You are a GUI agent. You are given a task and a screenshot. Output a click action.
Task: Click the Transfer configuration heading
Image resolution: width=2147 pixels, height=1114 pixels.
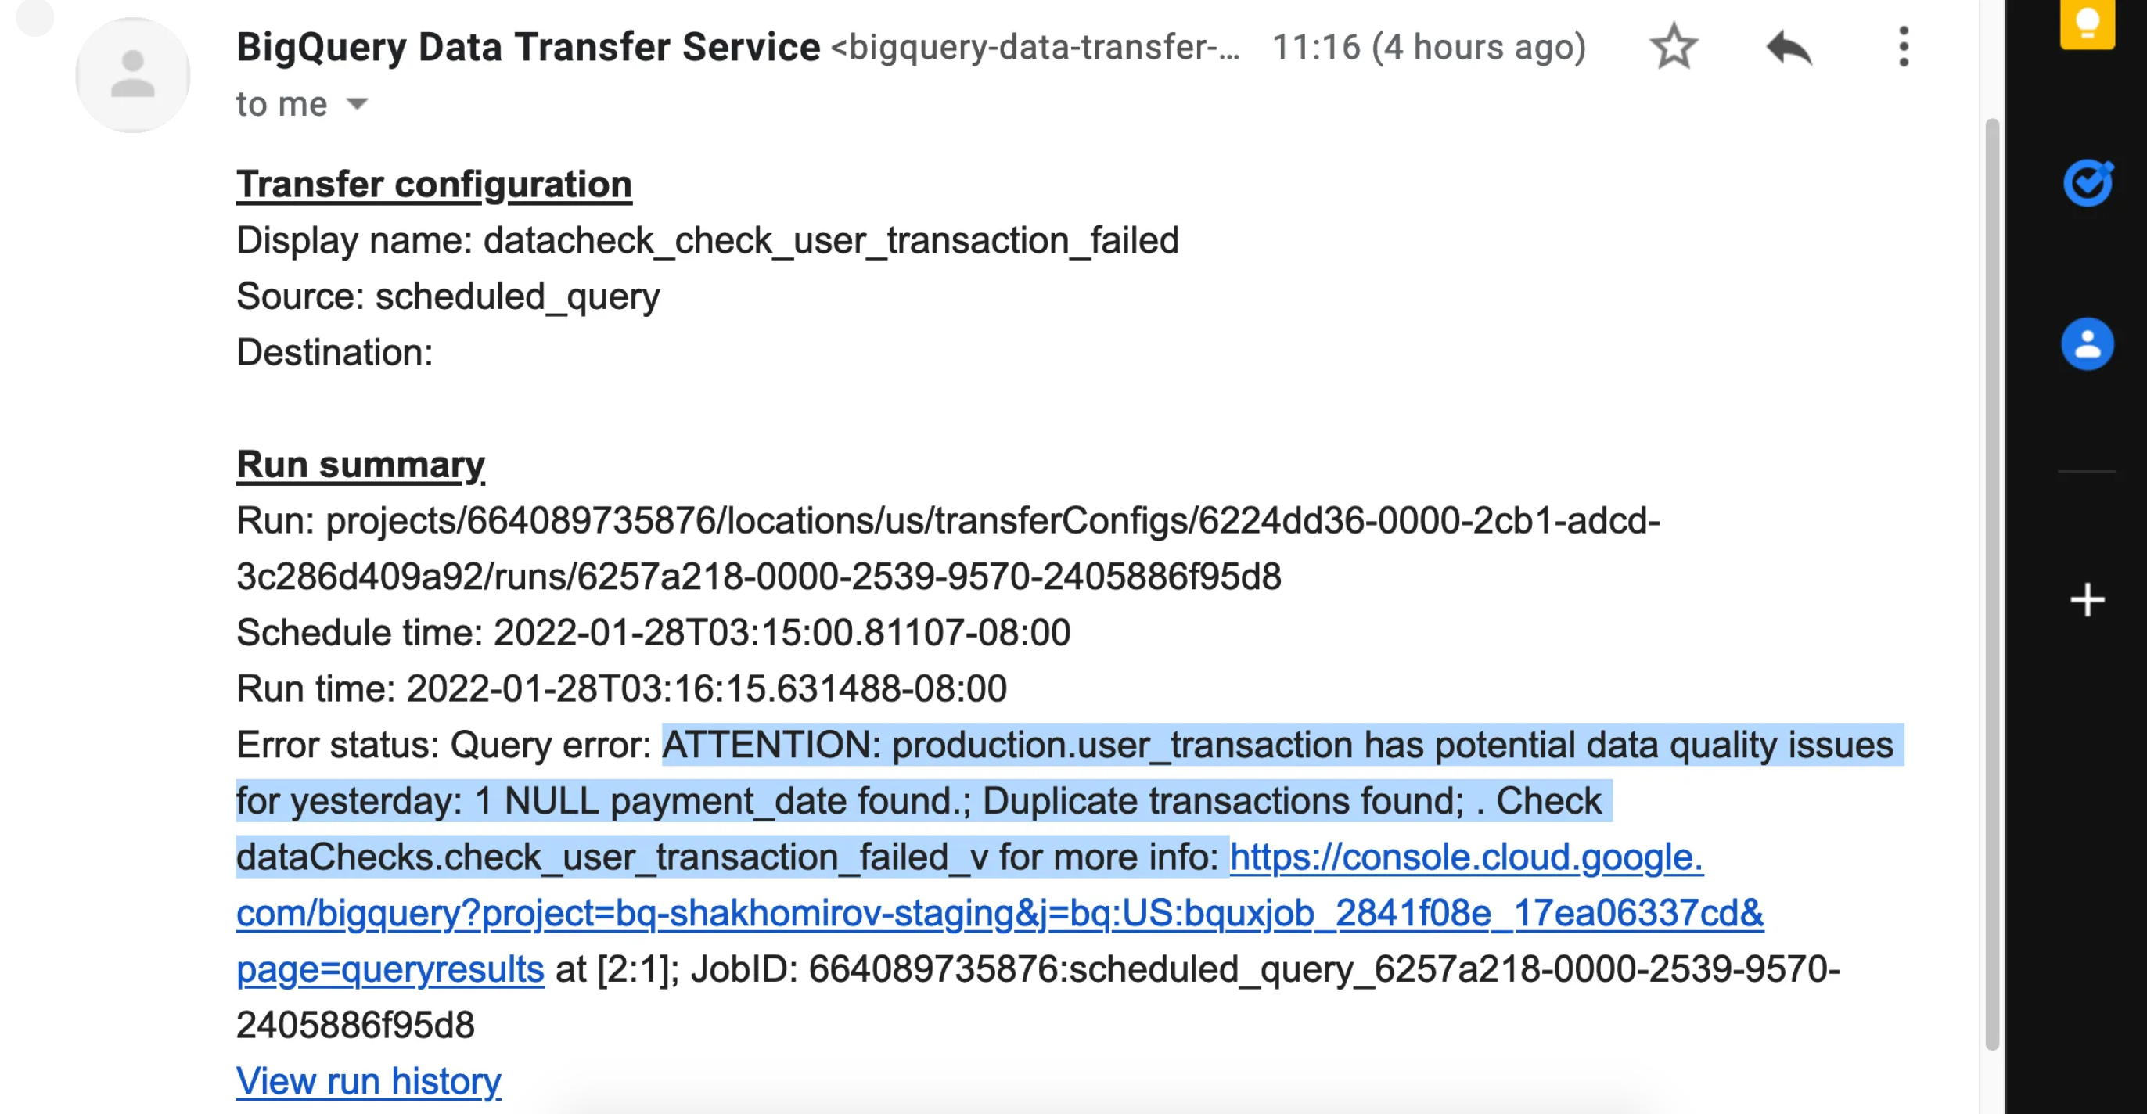[434, 184]
